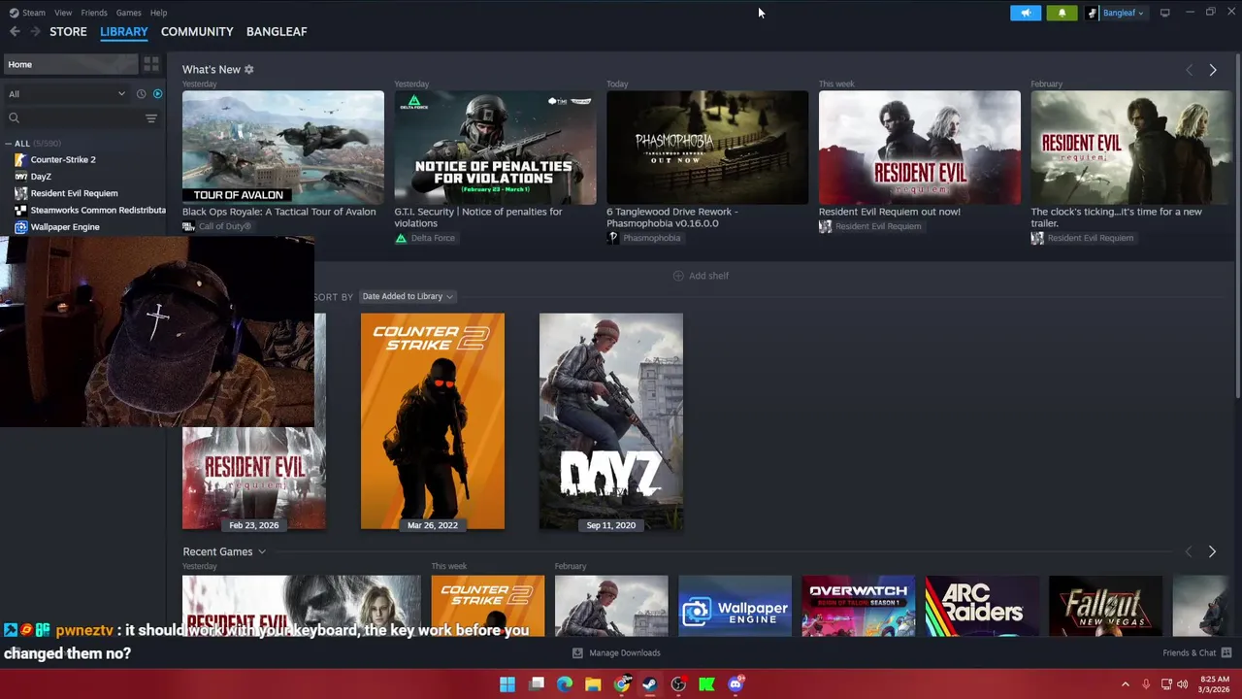
Task: Select DayZ in the game list
Action: (x=41, y=177)
